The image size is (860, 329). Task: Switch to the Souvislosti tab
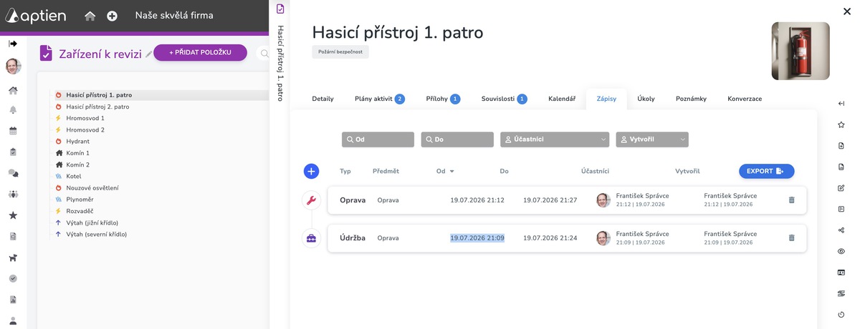[x=505, y=99]
